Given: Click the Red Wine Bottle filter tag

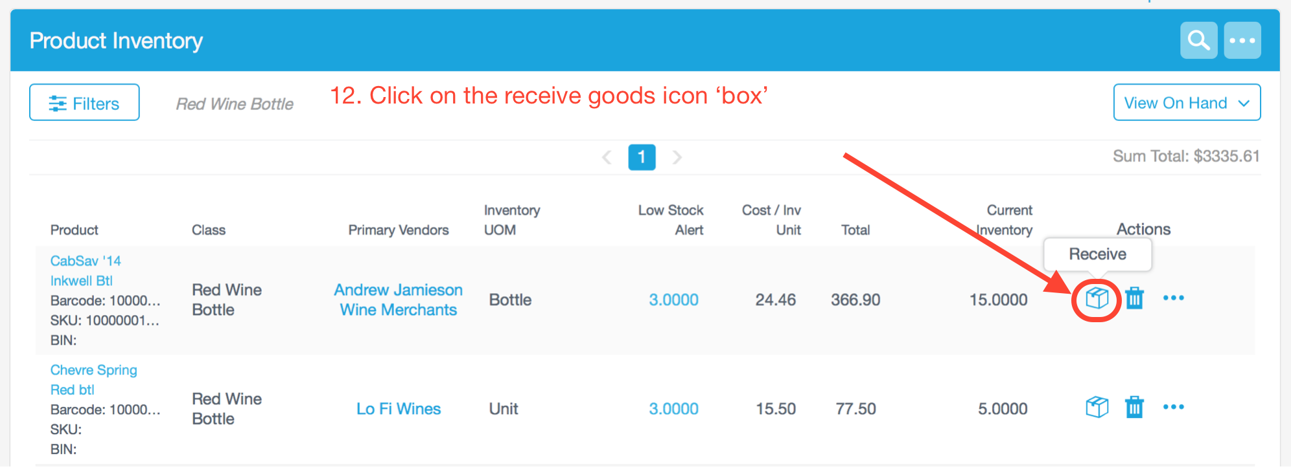Looking at the screenshot, I should 235,104.
